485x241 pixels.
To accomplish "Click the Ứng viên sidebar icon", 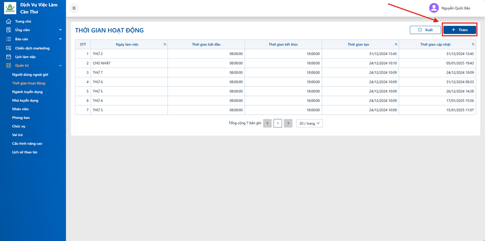I will pos(8,30).
